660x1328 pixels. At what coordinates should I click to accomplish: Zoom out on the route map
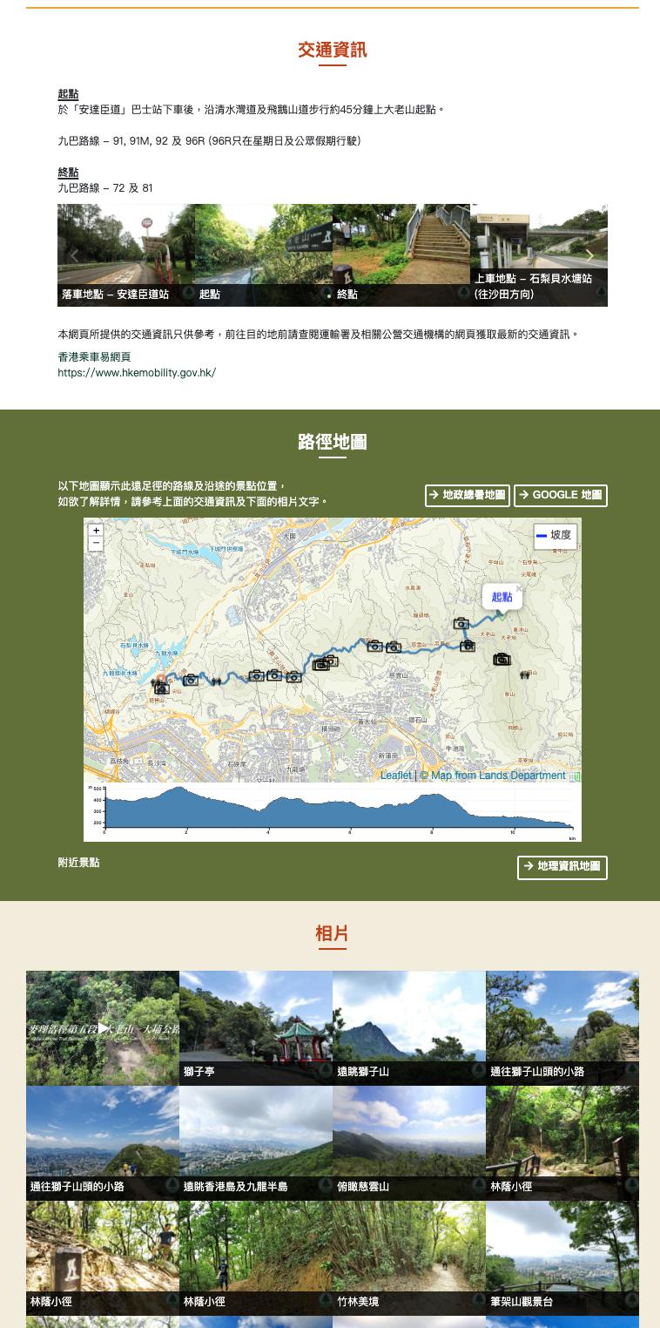click(x=97, y=543)
